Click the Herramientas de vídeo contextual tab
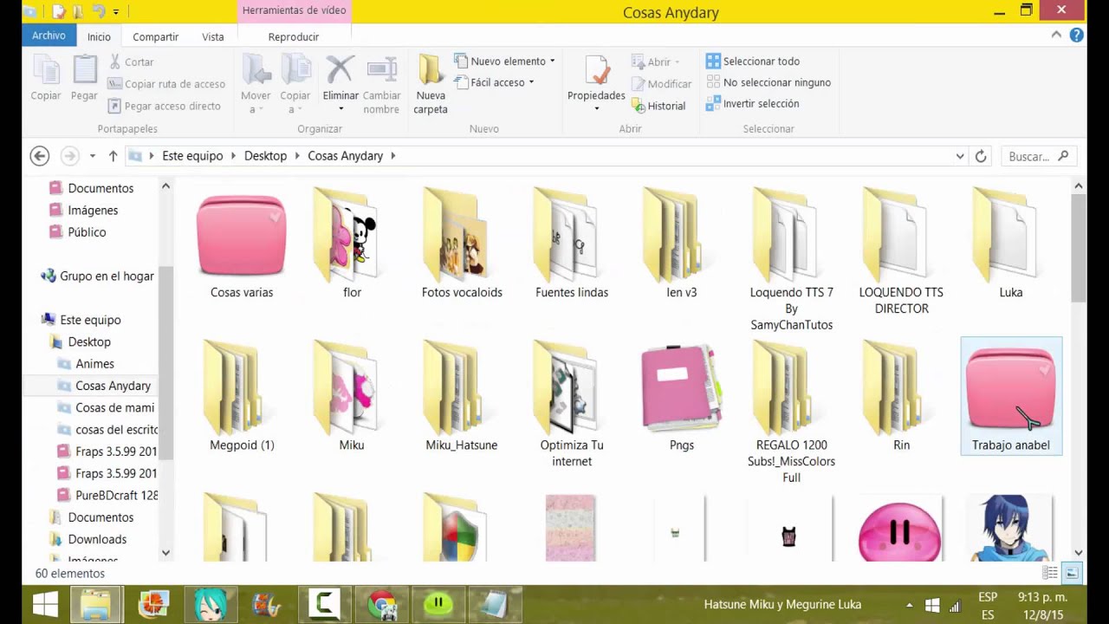 tap(295, 10)
